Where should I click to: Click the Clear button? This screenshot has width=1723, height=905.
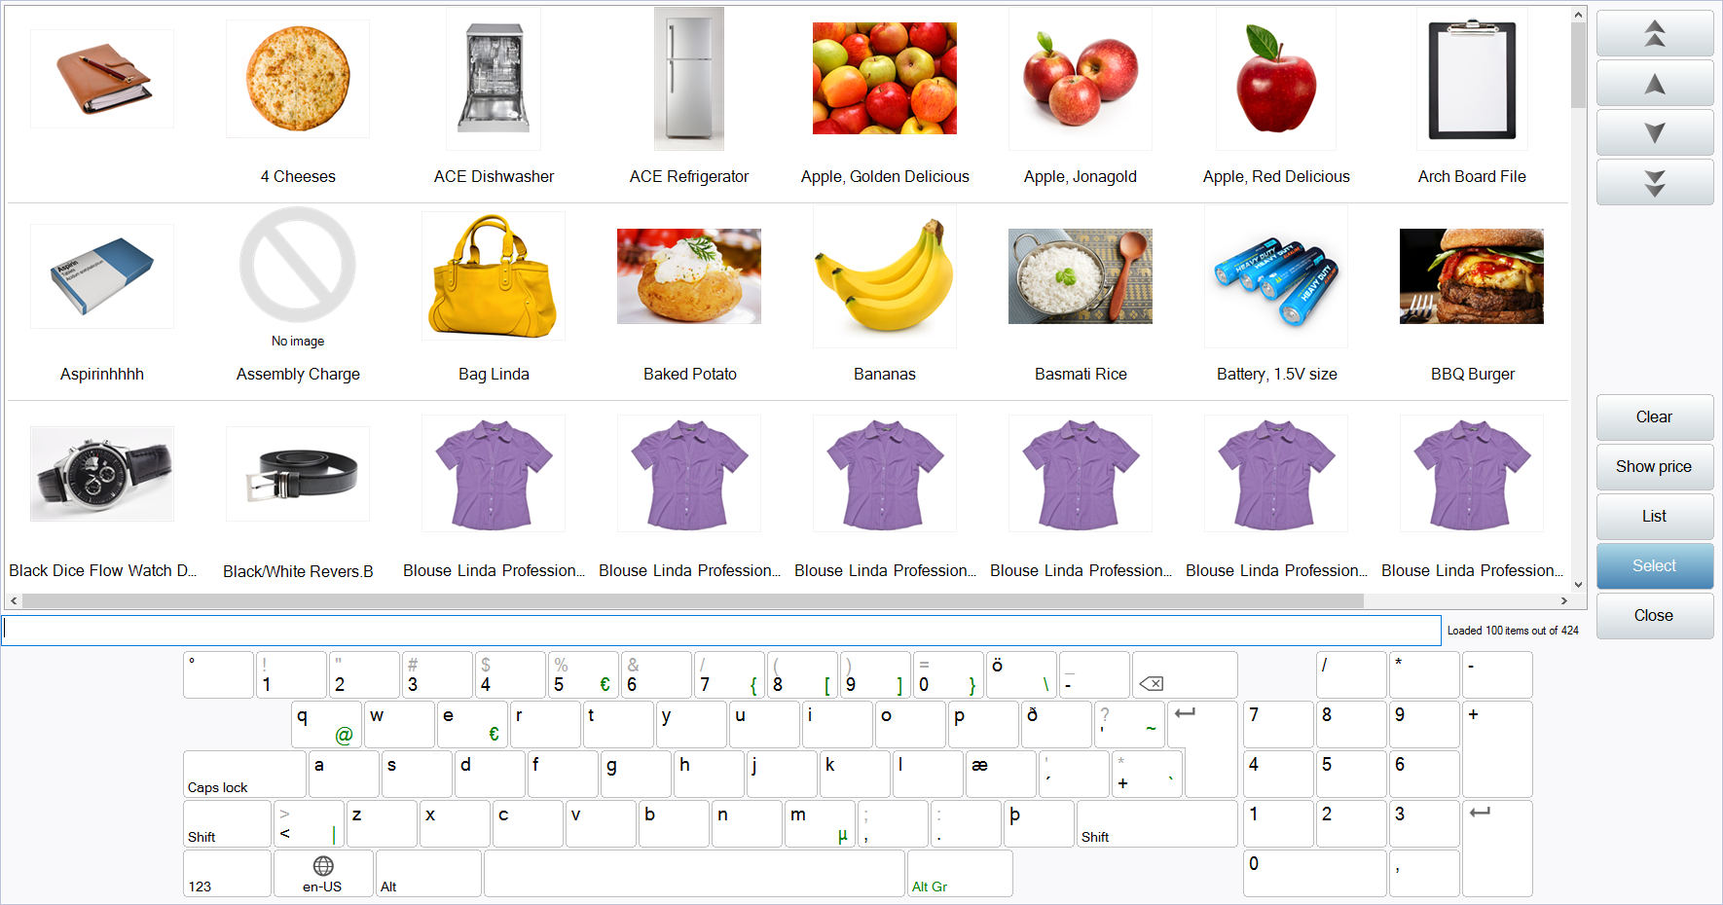pos(1654,417)
